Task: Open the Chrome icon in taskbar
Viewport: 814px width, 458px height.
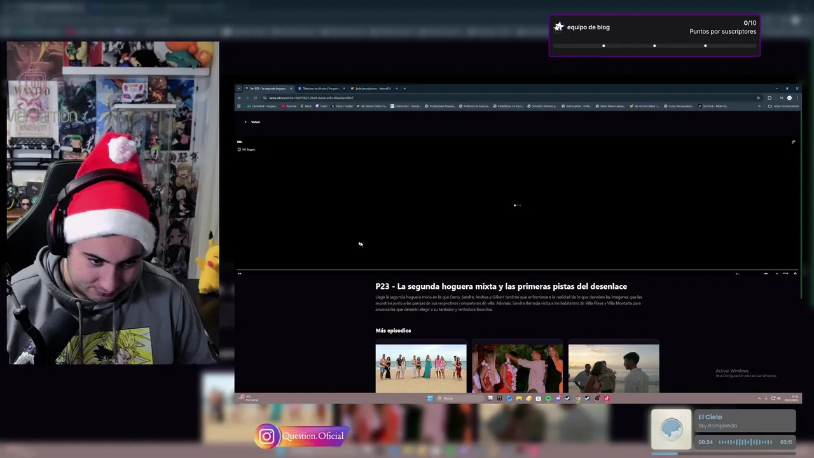Action: (577, 398)
